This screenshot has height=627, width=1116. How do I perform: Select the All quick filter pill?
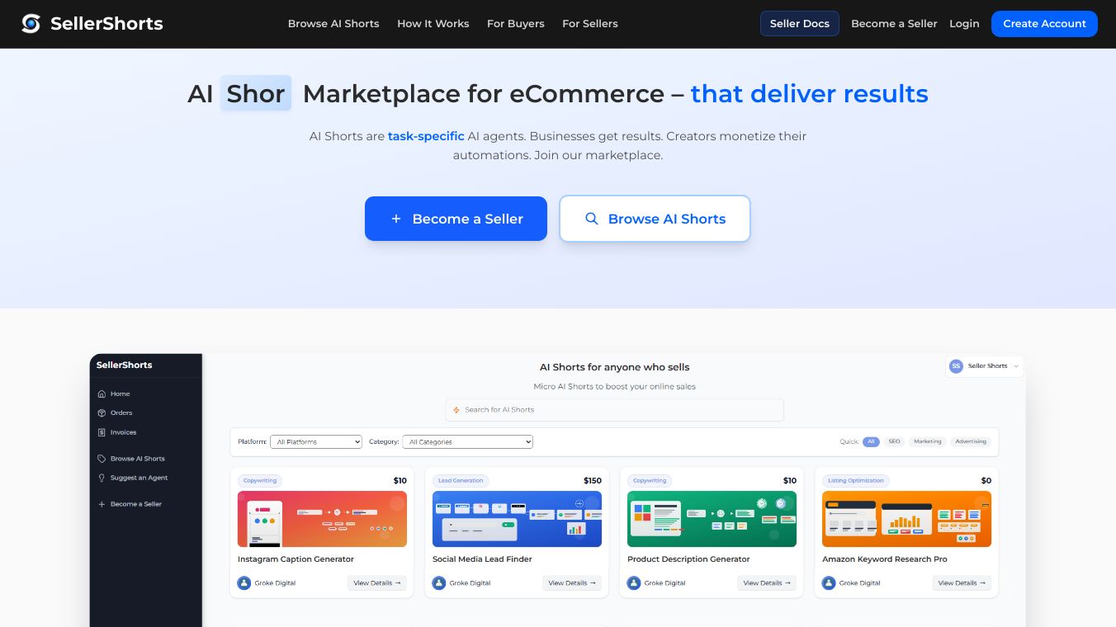[872, 441]
